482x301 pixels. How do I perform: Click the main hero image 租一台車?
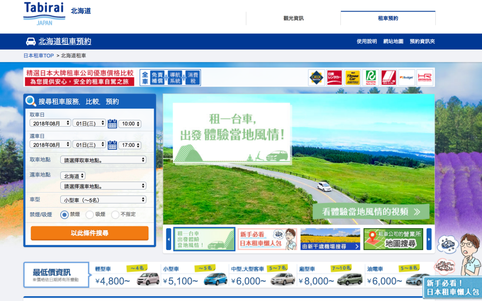click(x=299, y=159)
